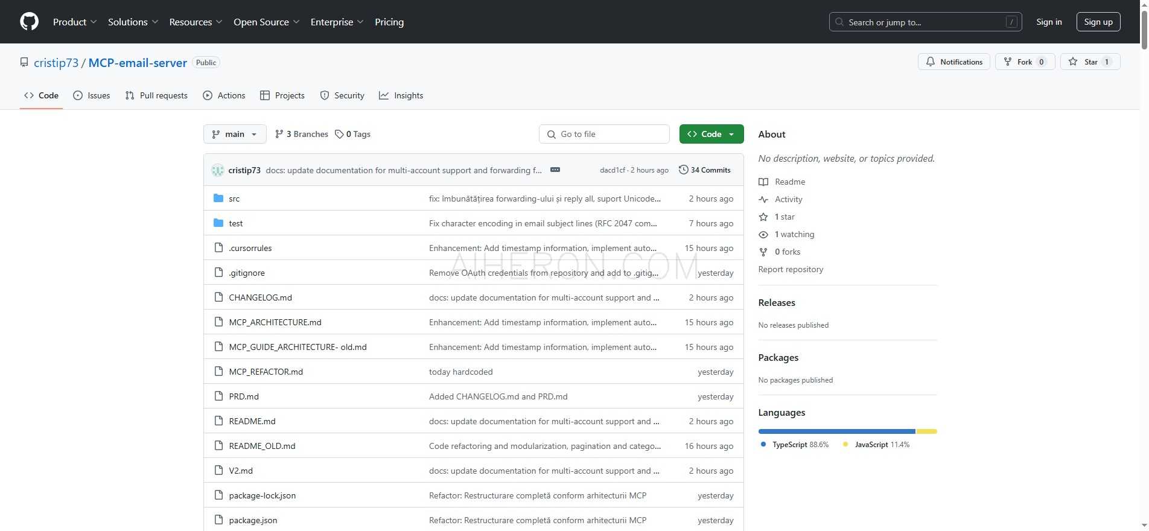Click the V2.md file icon

[x=218, y=471]
